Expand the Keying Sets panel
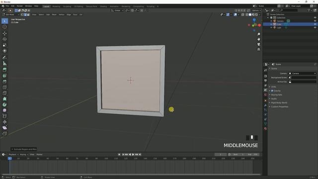Image resolution: width=318 pixels, height=179 pixels. (276, 95)
